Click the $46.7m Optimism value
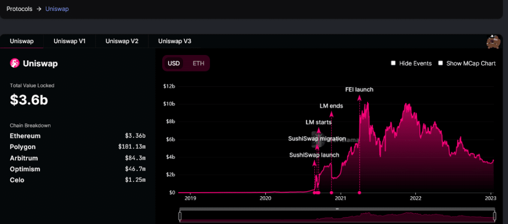508x224 pixels. (x=135, y=169)
